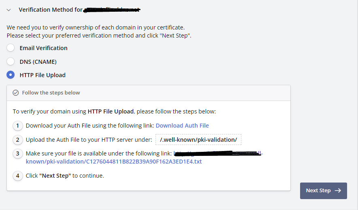Click the step 2 number circle

point(17,140)
